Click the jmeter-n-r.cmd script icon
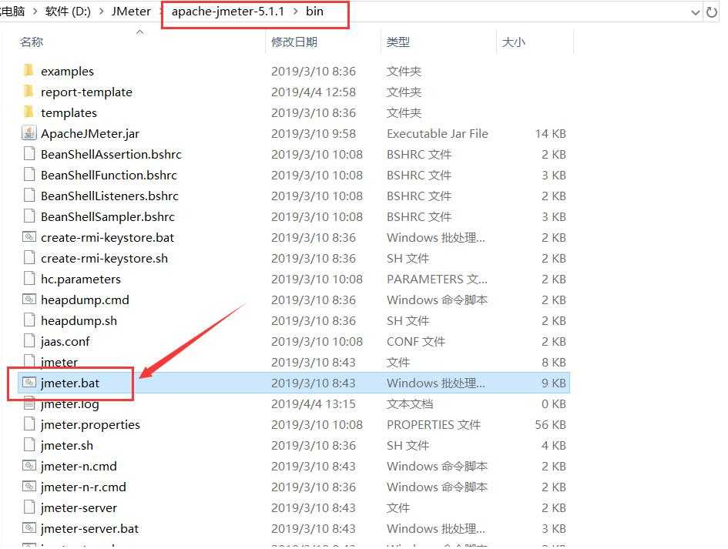 (29, 487)
